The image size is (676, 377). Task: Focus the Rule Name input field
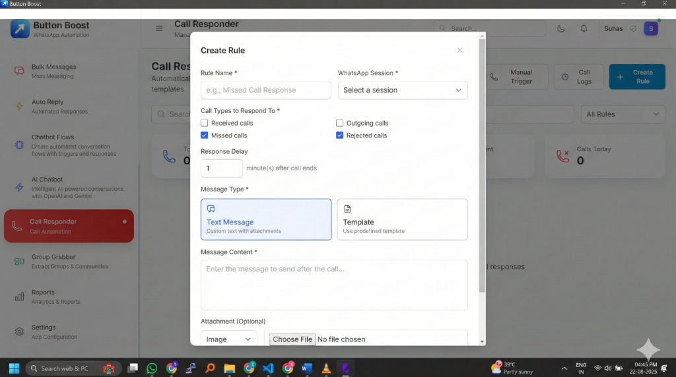tap(265, 90)
